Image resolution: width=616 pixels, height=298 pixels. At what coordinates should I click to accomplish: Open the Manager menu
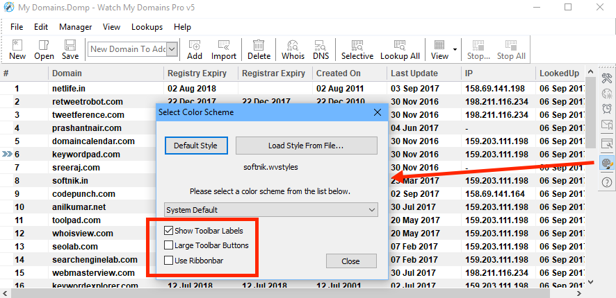point(75,27)
